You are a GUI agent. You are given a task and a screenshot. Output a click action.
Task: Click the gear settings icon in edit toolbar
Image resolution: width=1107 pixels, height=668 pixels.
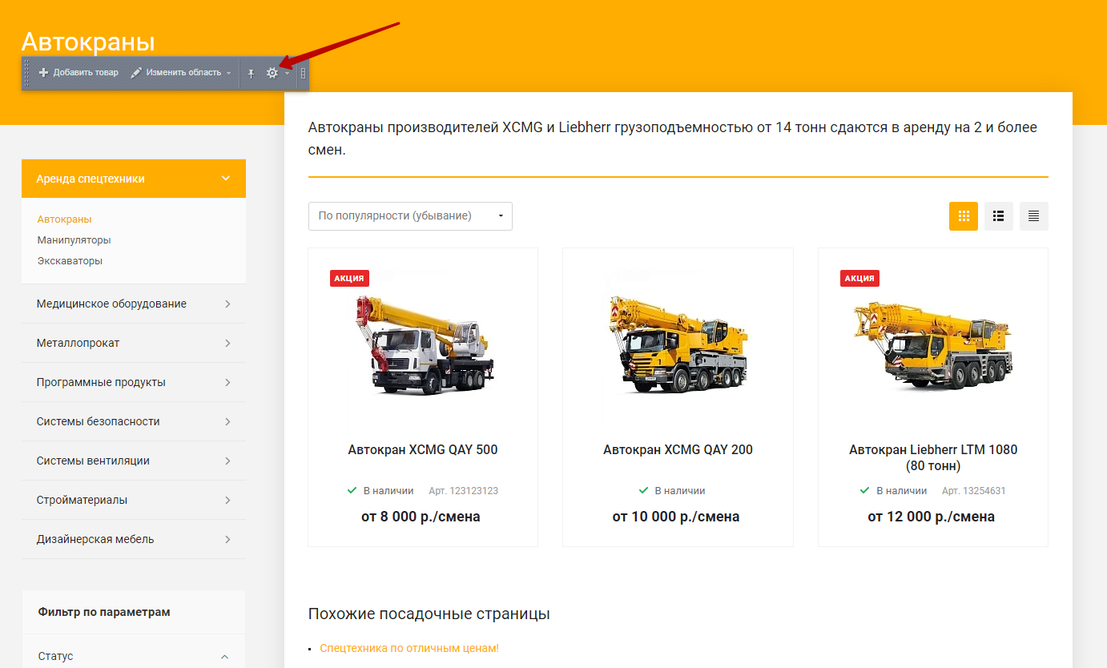point(272,73)
